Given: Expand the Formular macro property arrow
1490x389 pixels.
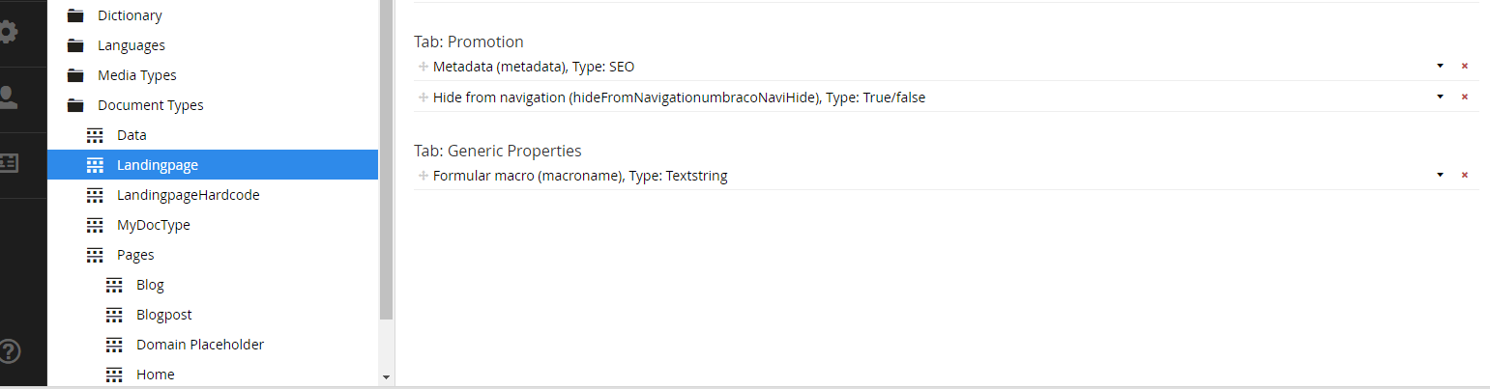Looking at the screenshot, I should point(1440,175).
